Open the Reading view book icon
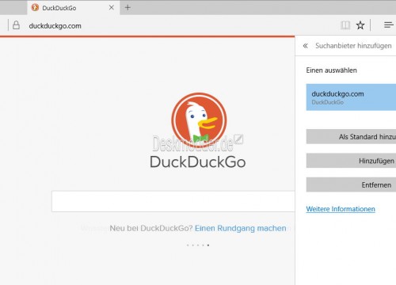The image size is (396, 285). click(345, 25)
